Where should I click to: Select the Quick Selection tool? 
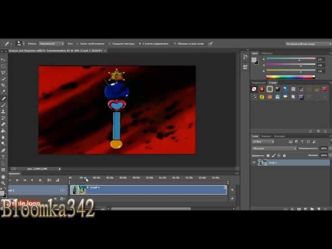[3, 79]
